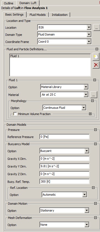Image resolution: width=100 pixels, height=232 pixels.
Task: Open Material dropdown Air at 25 C
Action: [x=64, y=95]
